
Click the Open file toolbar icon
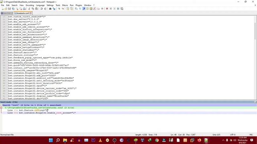tap(6, 9)
